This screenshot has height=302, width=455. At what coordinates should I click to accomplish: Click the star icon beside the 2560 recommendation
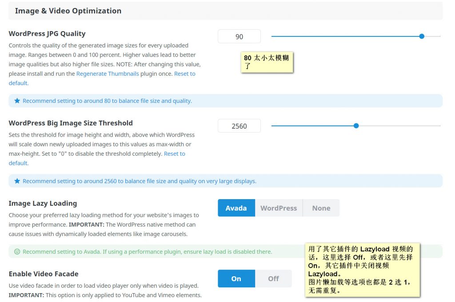pos(17,181)
